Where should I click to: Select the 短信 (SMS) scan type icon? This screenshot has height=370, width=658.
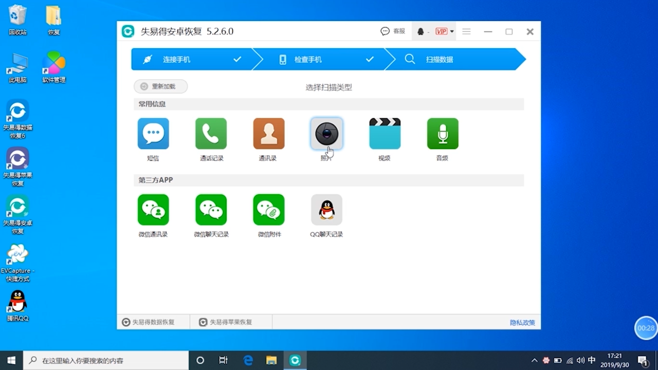[x=153, y=134]
